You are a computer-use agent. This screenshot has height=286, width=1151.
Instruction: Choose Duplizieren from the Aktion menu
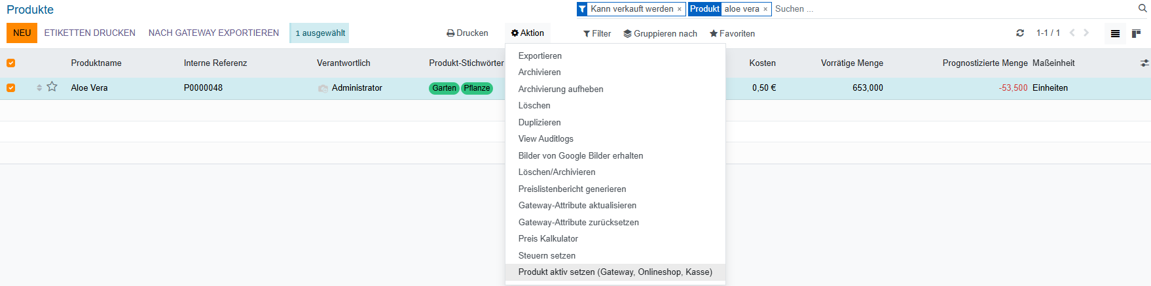pyautogui.click(x=539, y=122)
